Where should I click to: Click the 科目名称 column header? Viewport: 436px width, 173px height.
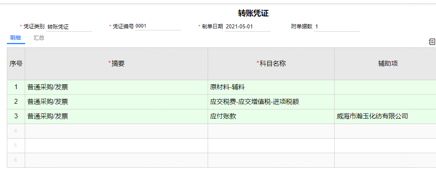coord(271,64)
